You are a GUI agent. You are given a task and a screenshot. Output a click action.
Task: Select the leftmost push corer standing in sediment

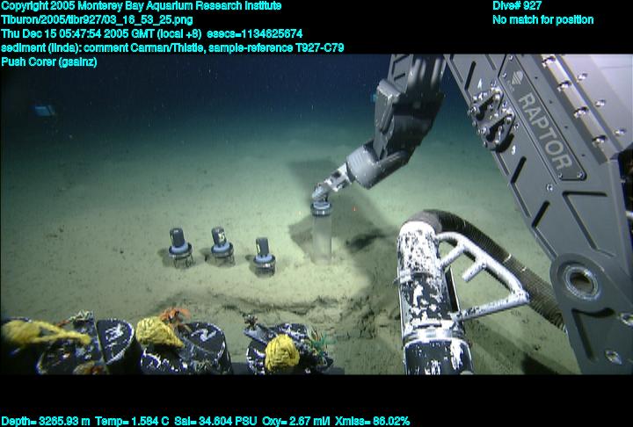click(x=180, y=247)
